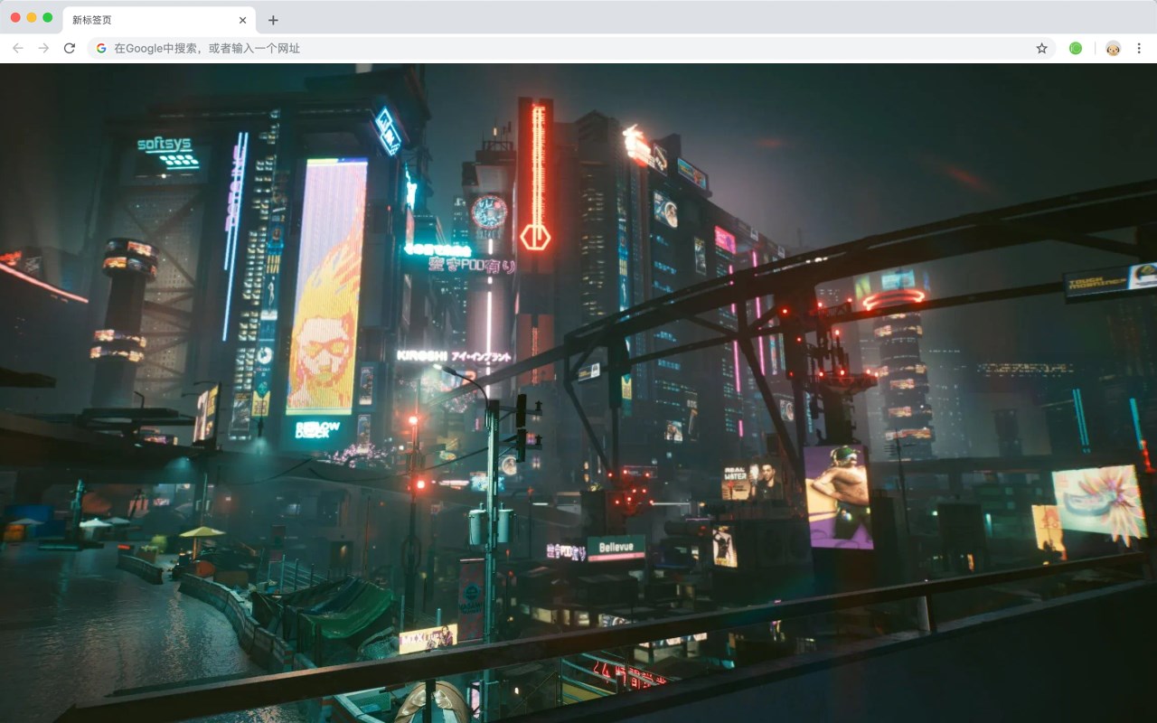This screenshot has width=1157, height=723.
Task: Go back to the previous page
Action: point(18,48)
